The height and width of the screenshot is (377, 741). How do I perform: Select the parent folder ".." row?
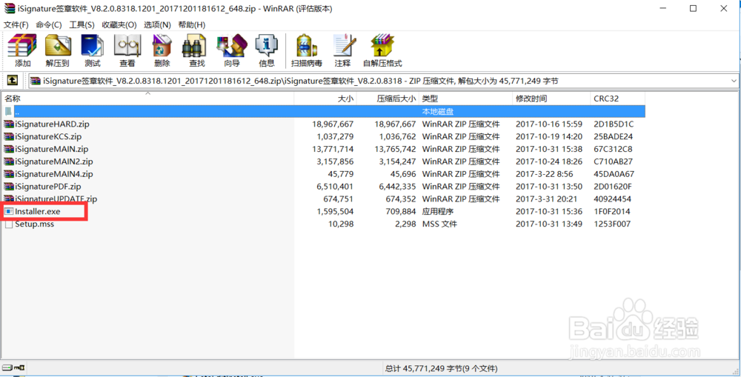(x=324, y=112)
